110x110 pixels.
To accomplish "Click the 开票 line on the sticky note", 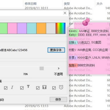I will 90,58.
